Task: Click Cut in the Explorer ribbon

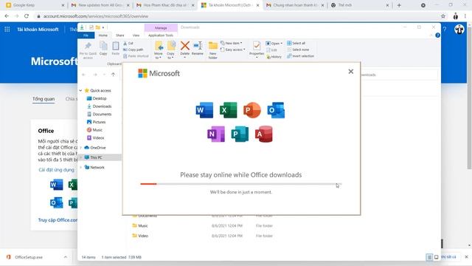Action: point(128,44)
